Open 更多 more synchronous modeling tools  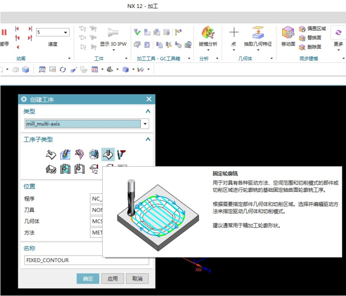338,37
